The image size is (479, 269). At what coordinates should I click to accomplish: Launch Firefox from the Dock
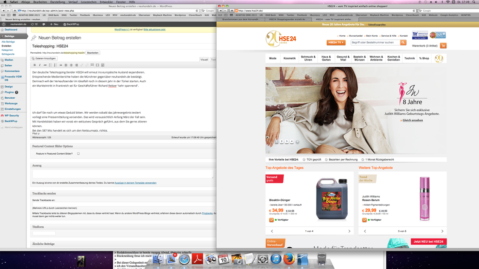(x=289, y=259)
